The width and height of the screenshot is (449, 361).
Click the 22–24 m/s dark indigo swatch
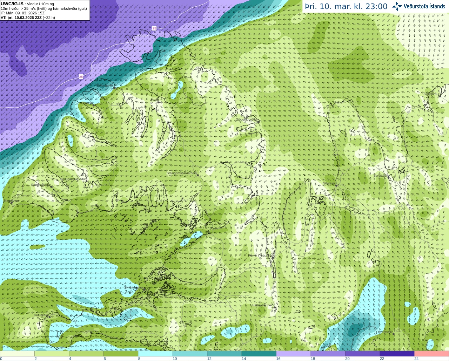point(396,354)
